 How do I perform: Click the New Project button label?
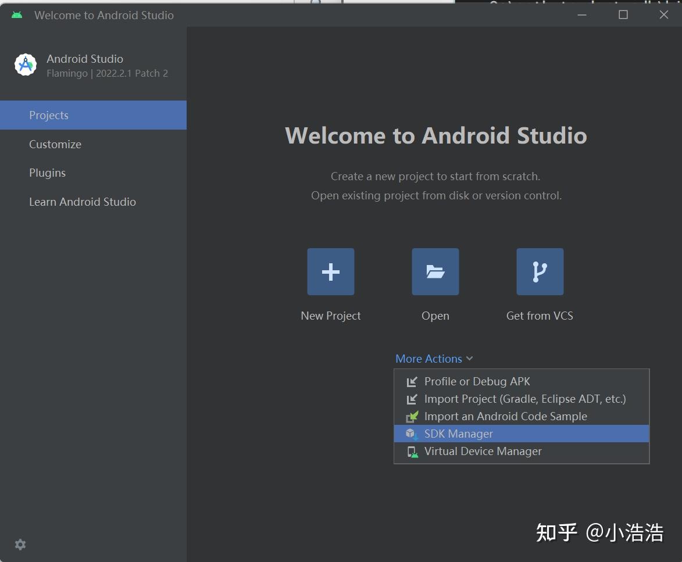pyautogui.click(x=330, y=316)
